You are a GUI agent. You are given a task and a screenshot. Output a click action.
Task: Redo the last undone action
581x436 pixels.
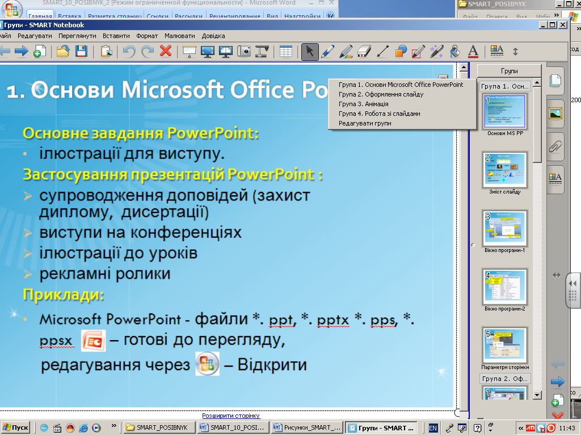coord(148,51)
